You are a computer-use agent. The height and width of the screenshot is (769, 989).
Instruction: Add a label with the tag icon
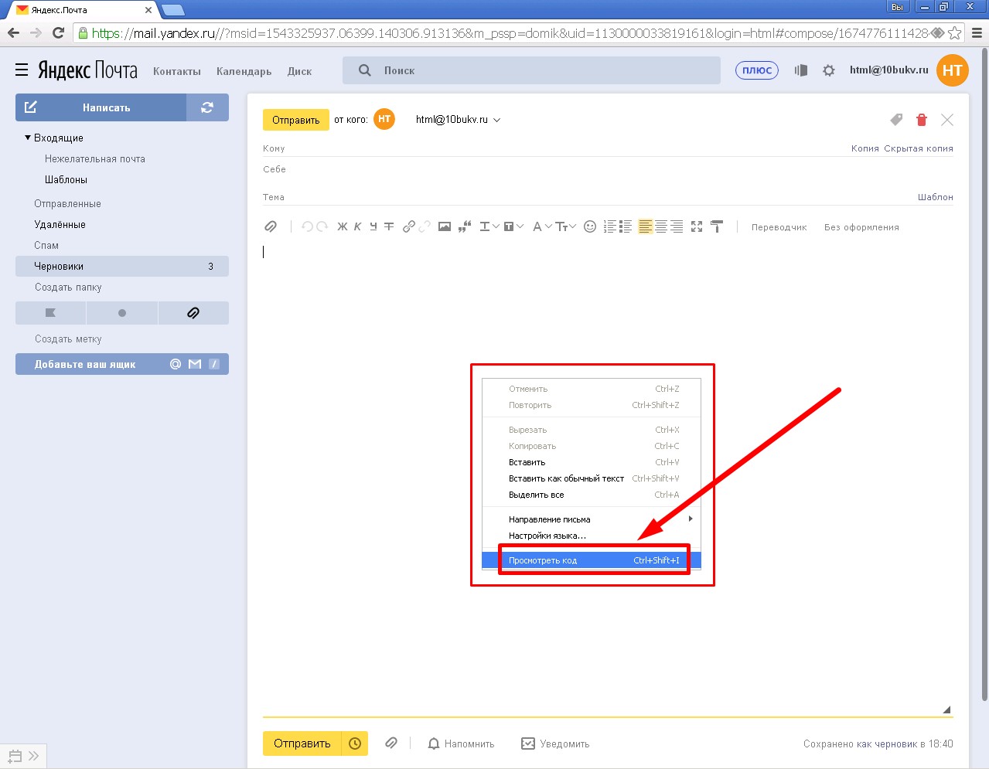click(896, 120)
